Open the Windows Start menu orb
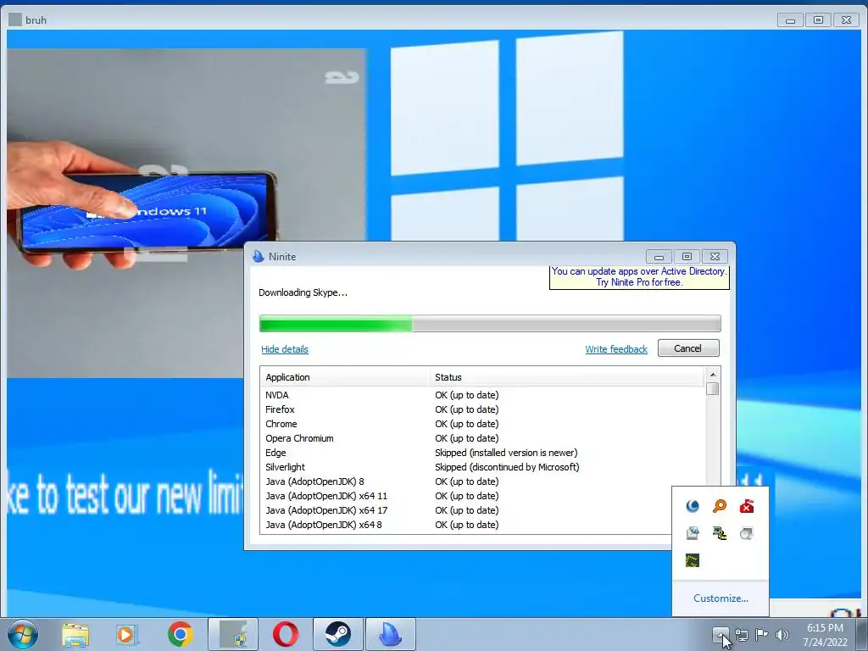The height and width of the screenshot is (651, 868). 23,634
